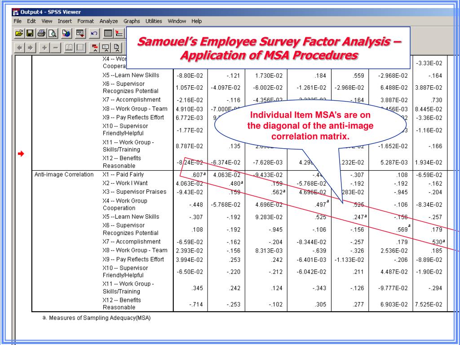Click the cell showing '5.287E-03'
Viewport: 460px width, 345px height.
394,163
